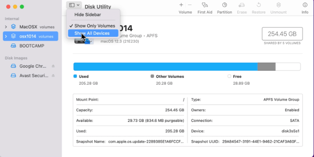Click the remove Volume minus icon

190,5
